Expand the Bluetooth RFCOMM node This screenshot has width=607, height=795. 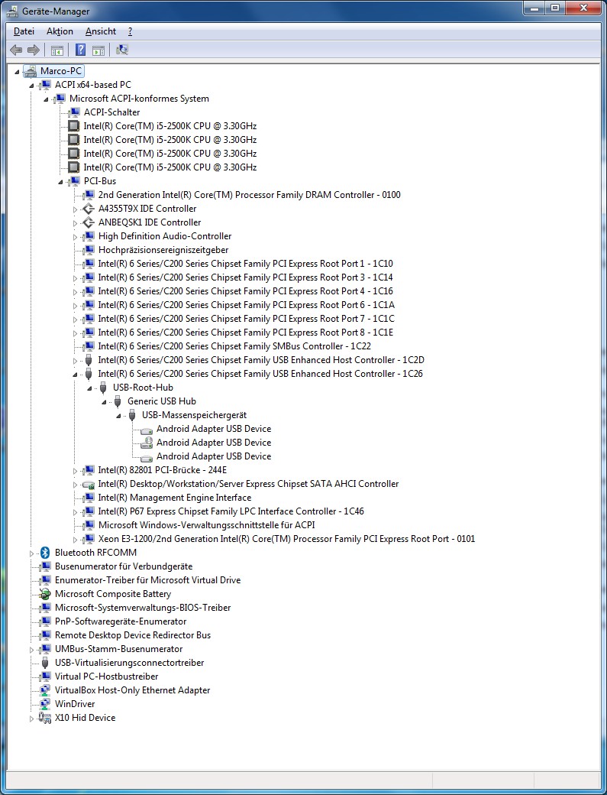(31, 553)
